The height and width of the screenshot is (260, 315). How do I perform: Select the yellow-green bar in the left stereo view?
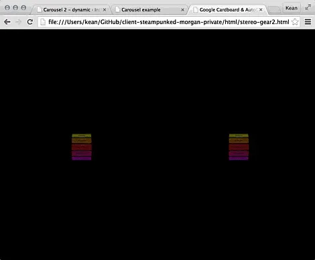[82, 135]
